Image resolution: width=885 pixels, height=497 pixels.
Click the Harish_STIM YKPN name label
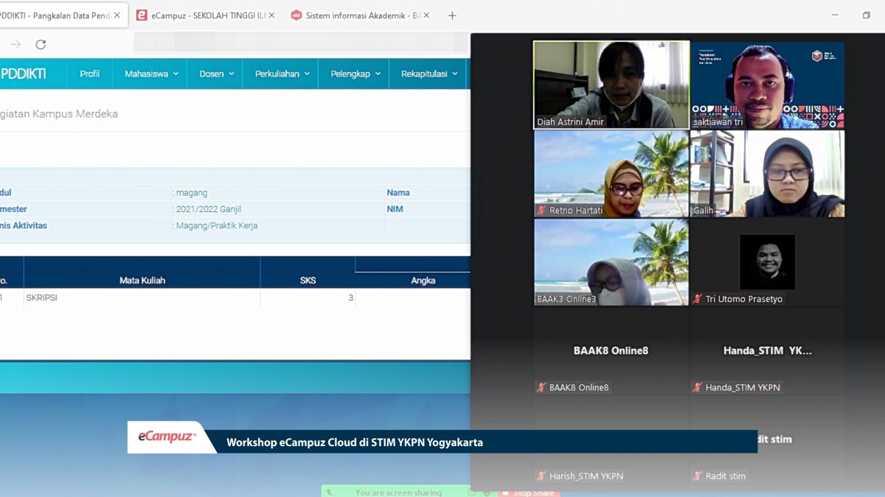(x=586, y=476)
